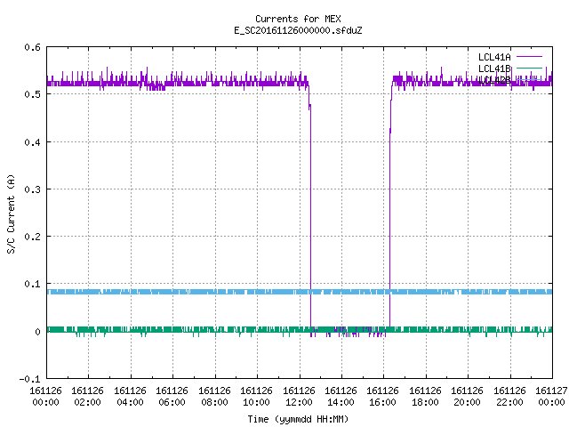
Task: Select the LCL41A legend label
Action: pos(494,57)
